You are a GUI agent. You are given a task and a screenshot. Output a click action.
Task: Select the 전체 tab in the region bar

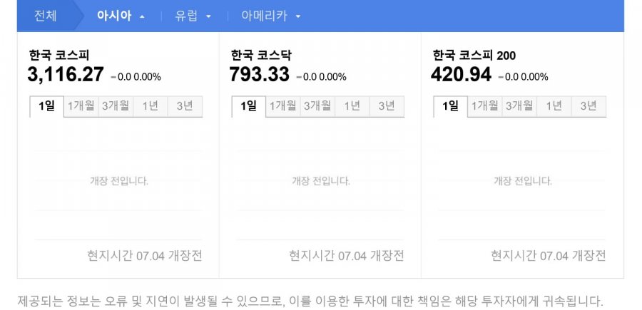tap(45, 16)
